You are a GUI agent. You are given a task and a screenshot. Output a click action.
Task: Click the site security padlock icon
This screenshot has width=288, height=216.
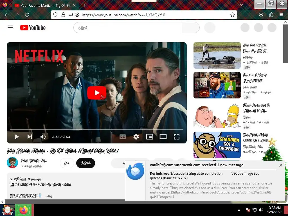pyautogui.click(x=63, y=15)
